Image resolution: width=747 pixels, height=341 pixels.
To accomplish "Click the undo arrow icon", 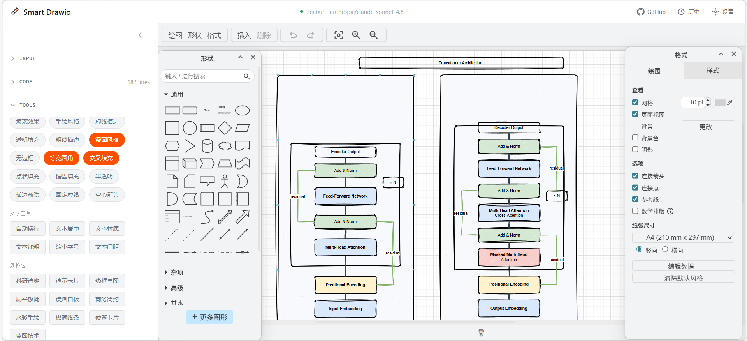I will (x=293, y=35).
